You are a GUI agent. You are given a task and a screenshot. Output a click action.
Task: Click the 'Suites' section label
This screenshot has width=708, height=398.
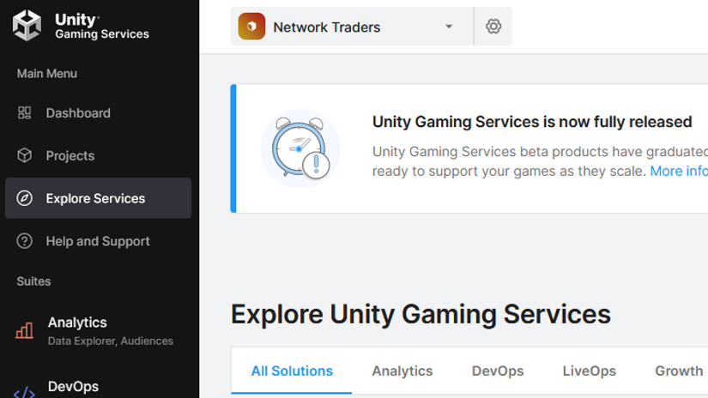coord(33,281)
